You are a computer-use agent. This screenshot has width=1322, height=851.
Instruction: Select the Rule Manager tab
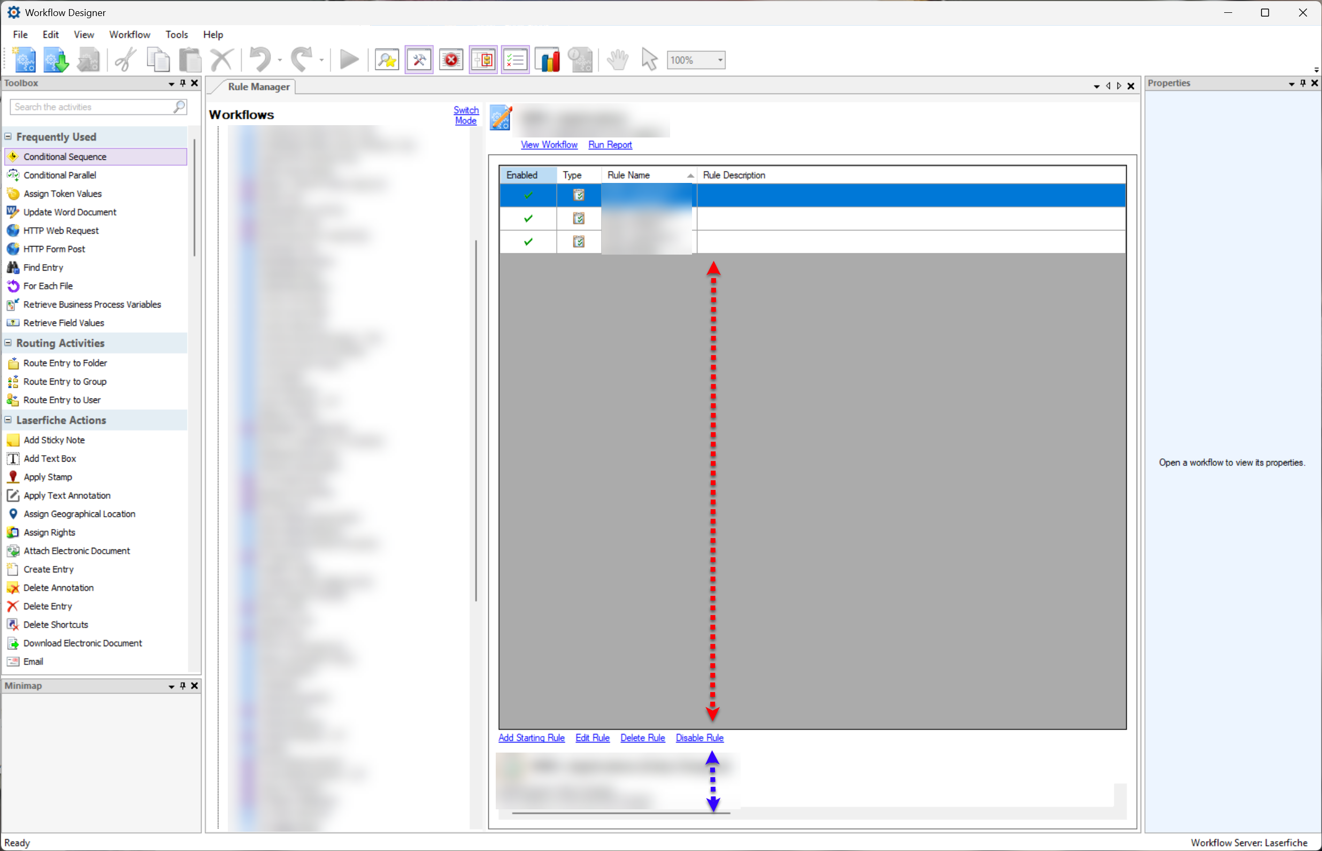tap(258, 87)
